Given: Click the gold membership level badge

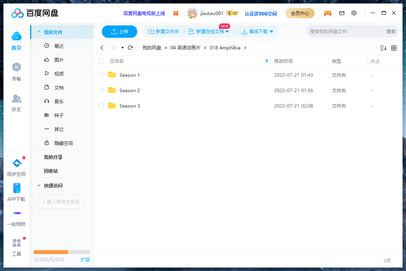Looking at the screenshot, I should click(x=232, y=13).
